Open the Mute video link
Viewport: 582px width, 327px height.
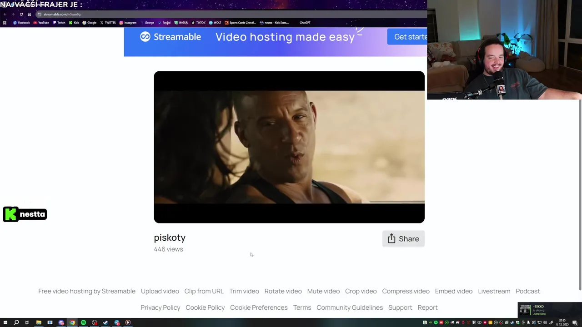(x=323, y=291)
